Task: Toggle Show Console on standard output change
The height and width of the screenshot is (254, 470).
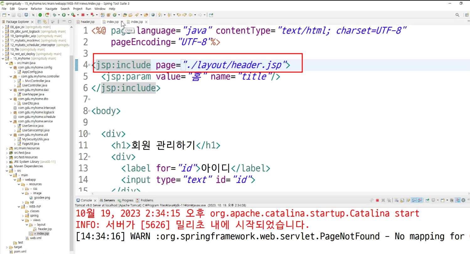Action: coord(414,200)
